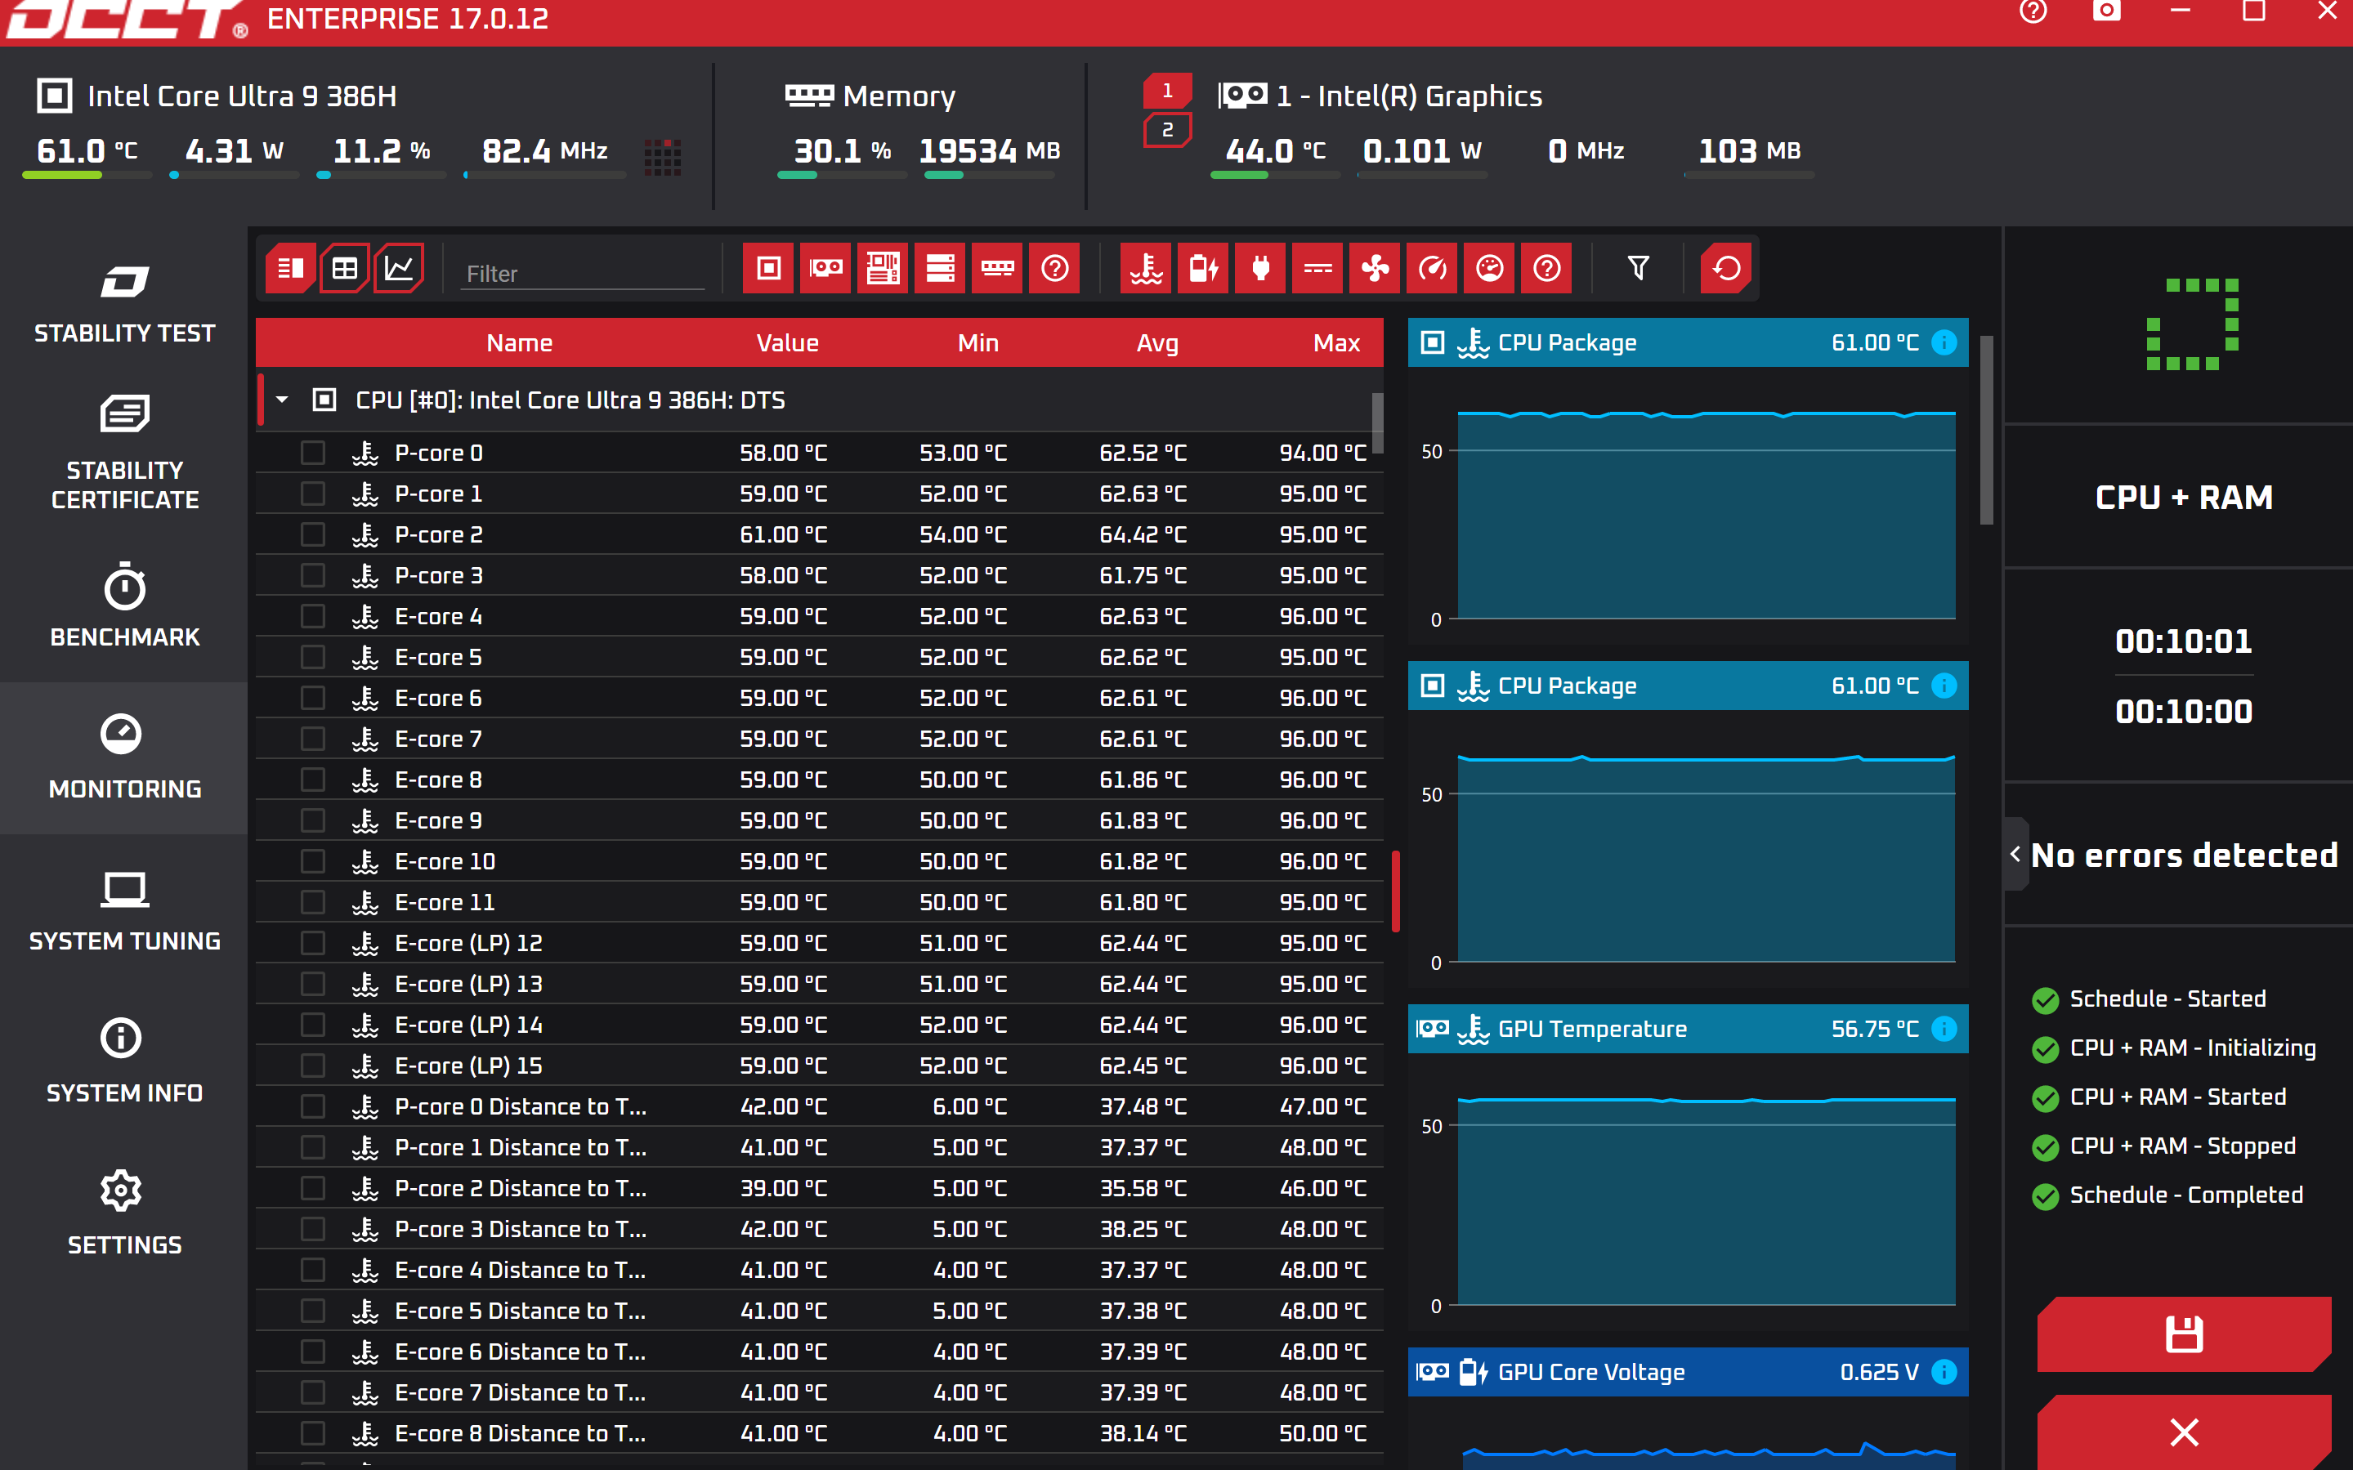Check the P-core 0 Distance to T... checkbox
Screen dimensions: 2353x1470
pyautogui.click(x=312, y=1106)
